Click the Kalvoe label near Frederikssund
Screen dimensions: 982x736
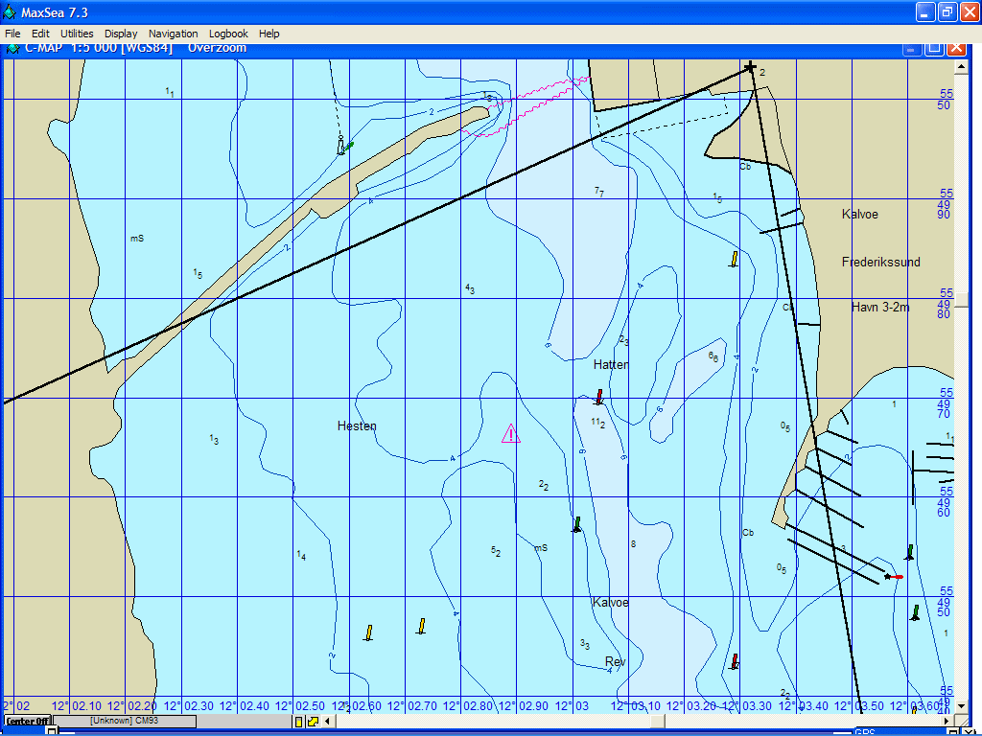coord(860,214)
